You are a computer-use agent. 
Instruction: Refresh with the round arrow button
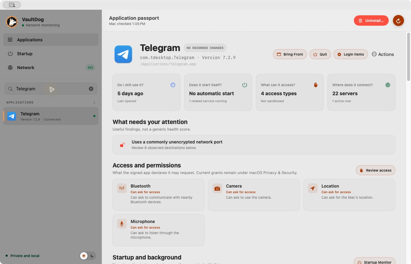[398, 20]
